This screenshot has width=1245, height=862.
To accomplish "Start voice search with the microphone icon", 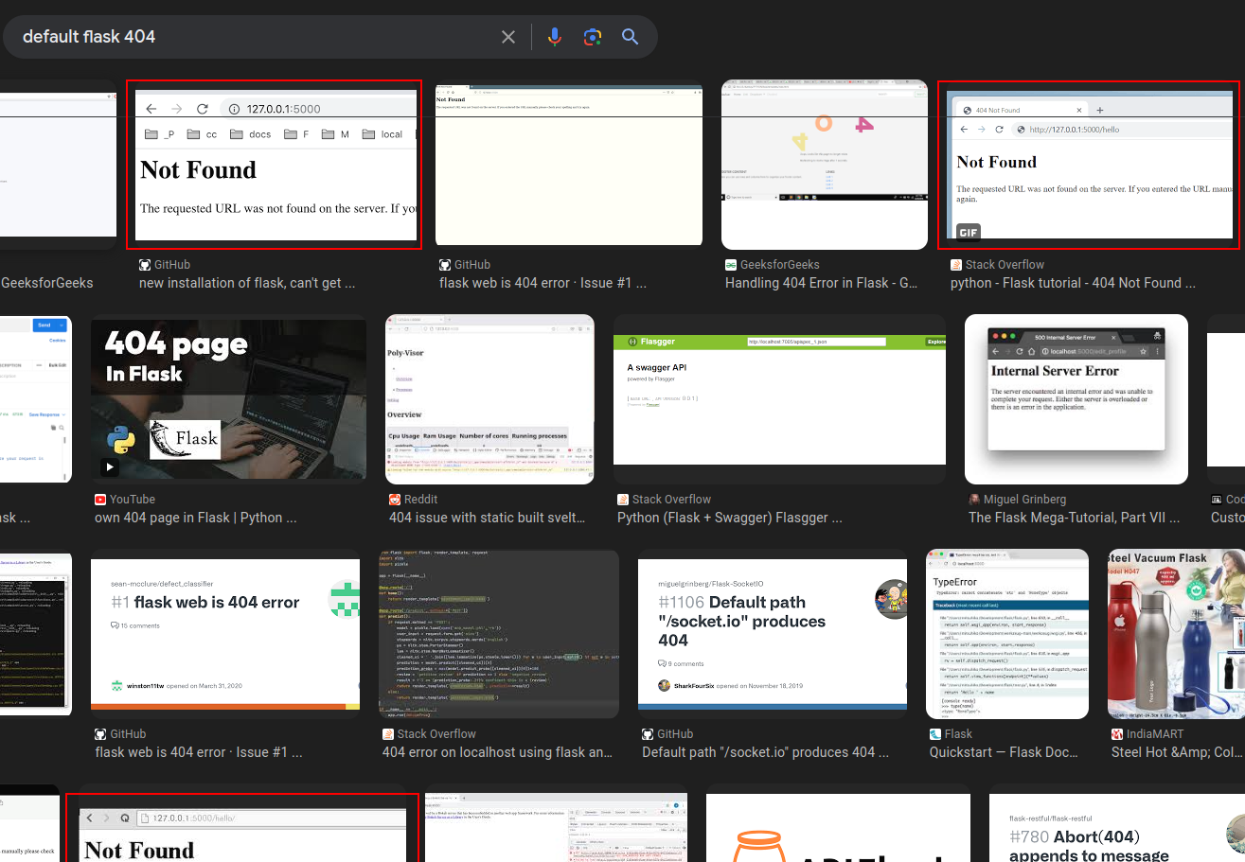I will (555, 37).
